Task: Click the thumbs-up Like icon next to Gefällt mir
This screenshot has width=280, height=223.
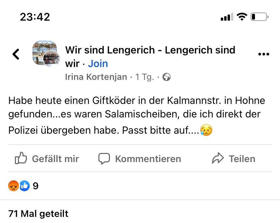Action: (x=21, y=158)
